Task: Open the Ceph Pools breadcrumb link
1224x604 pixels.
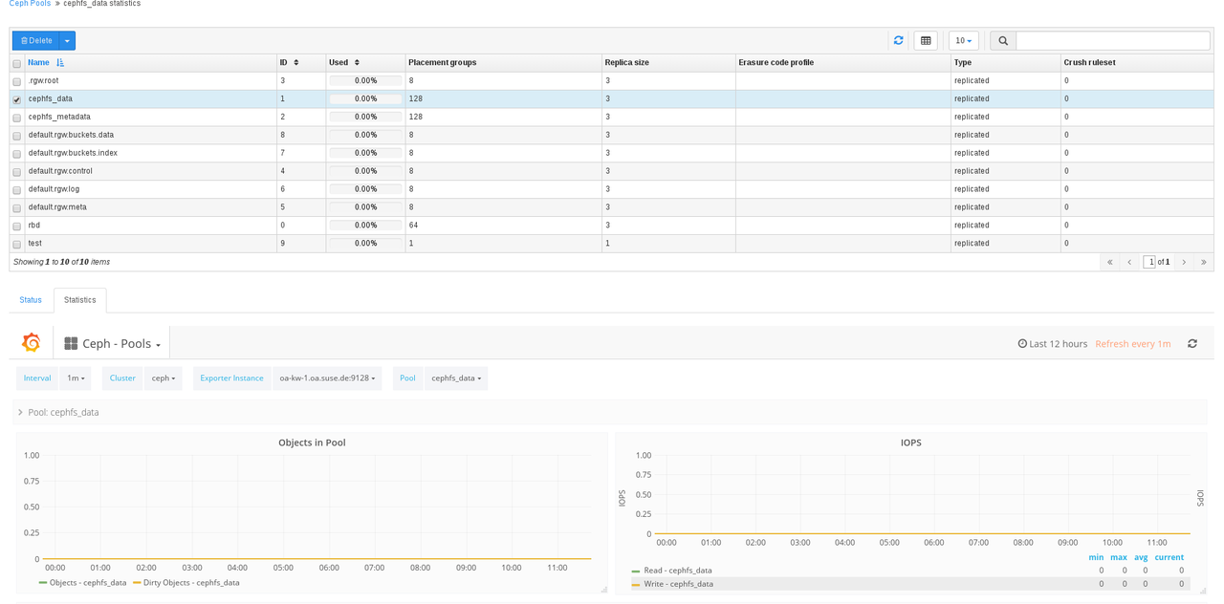Action: (x=30, y=4)
